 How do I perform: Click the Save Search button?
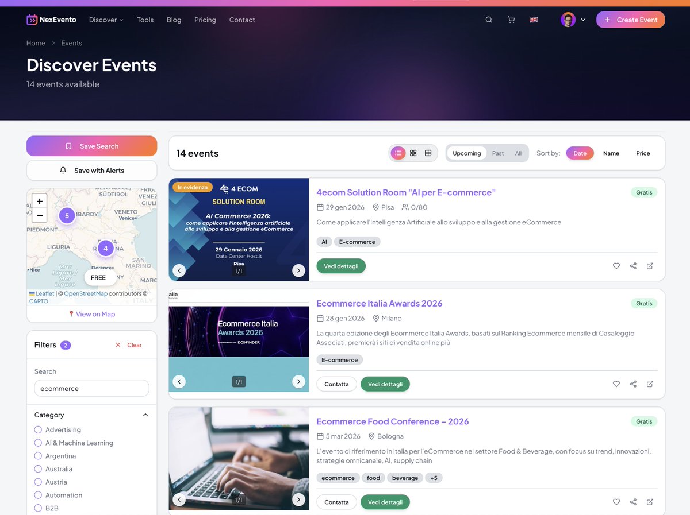point(91,146)
